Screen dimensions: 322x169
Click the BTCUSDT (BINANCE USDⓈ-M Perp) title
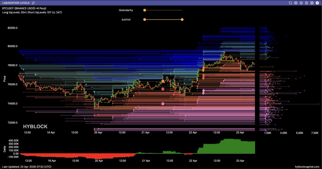coord(24,8)
